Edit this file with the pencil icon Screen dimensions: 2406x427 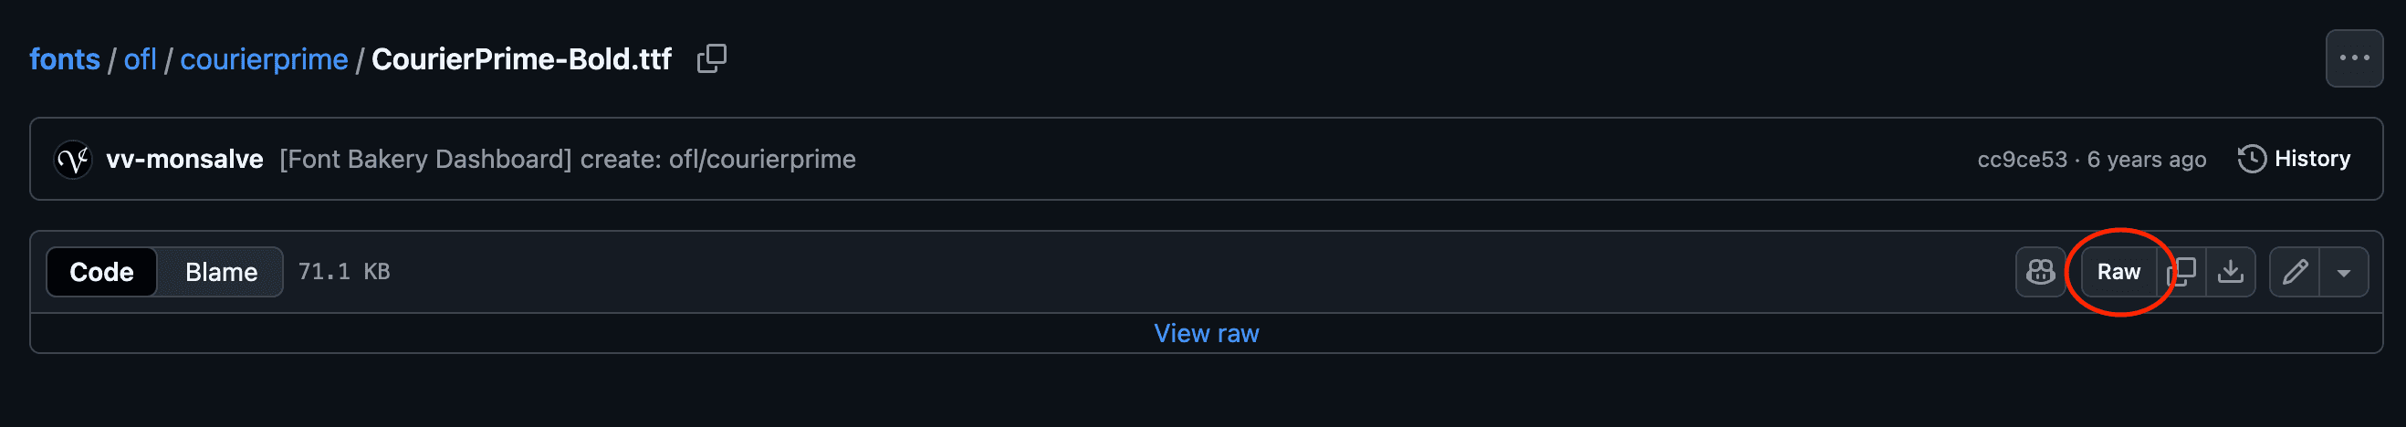pos(2295,272)
